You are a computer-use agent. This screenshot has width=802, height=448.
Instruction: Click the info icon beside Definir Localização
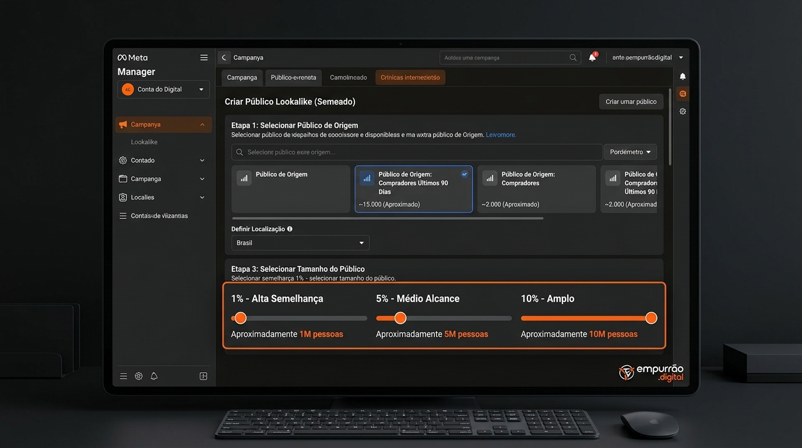point(290,229)
